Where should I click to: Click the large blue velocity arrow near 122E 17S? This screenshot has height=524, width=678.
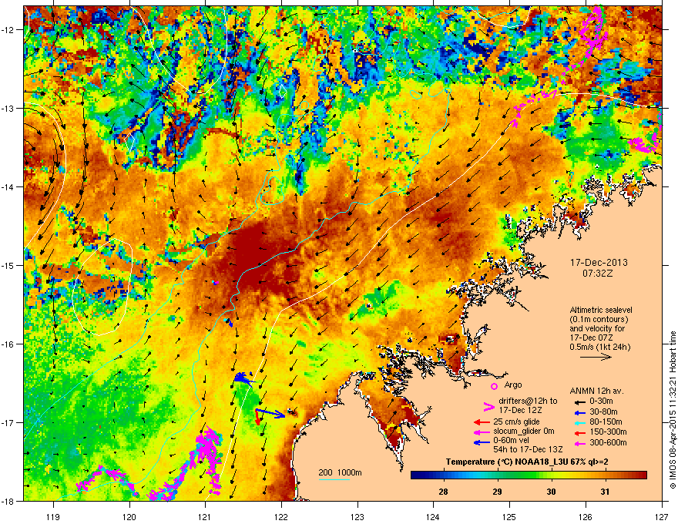270,413
